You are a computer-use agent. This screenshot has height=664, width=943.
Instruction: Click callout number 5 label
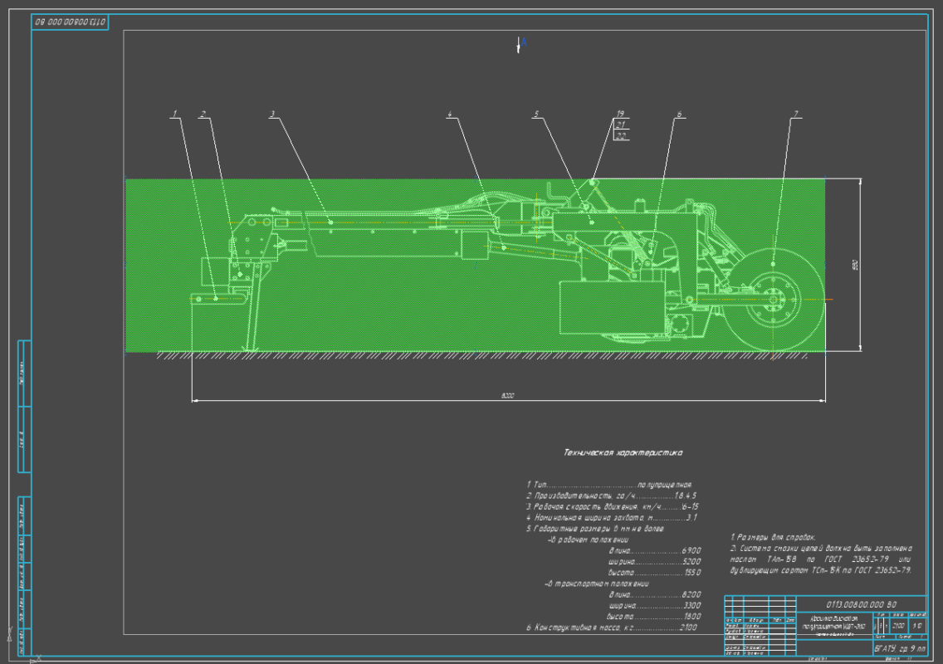pos(536,114)
